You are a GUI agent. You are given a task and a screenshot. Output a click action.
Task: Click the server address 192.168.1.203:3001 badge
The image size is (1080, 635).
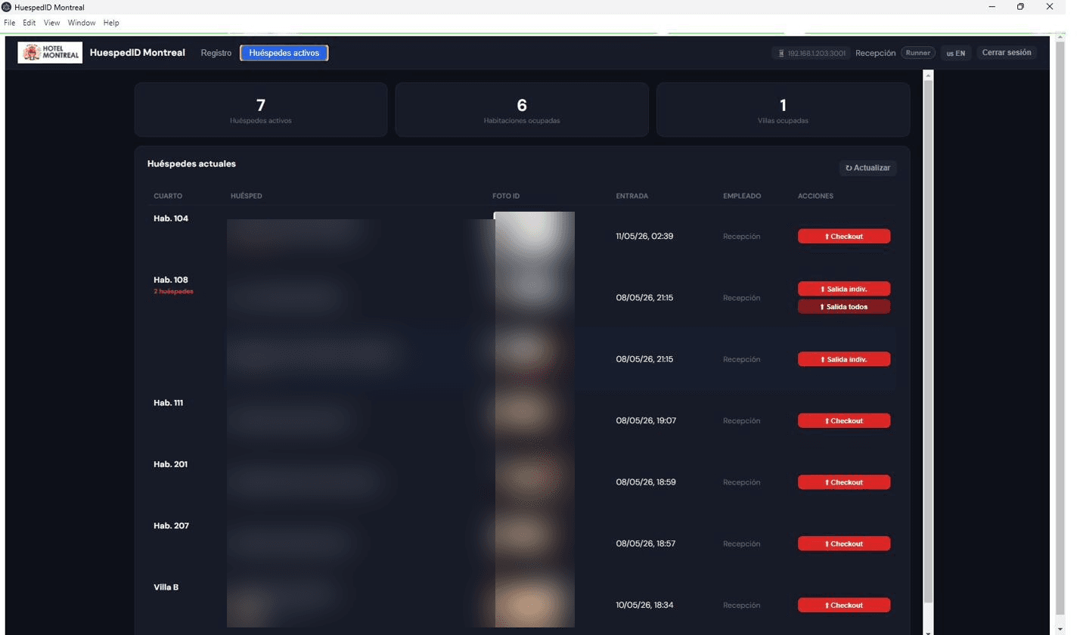pyautogui.click(x=812, y=53)
